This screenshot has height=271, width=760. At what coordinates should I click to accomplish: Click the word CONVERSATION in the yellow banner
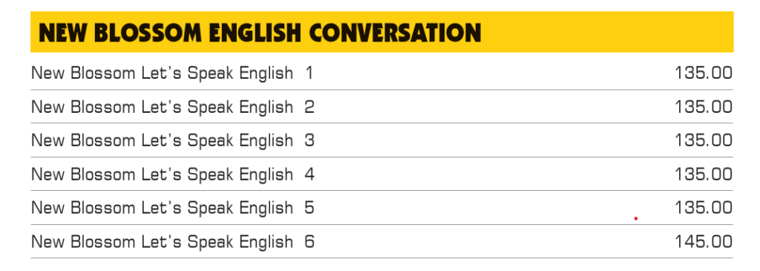point(395,33)
